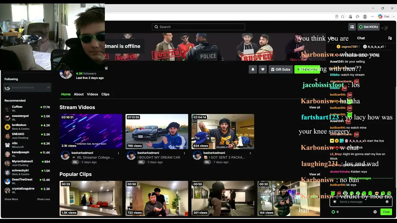Click View all for Stream Videos
Viewport: 397px width, 223px height.
[x=314, y=107]
